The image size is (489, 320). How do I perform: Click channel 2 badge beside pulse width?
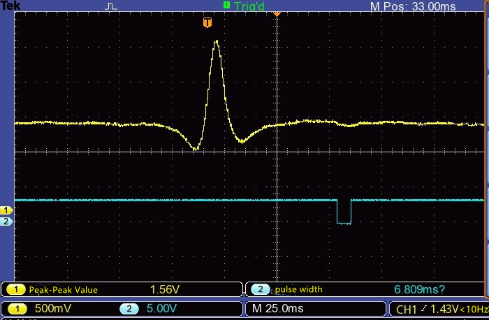260,289
